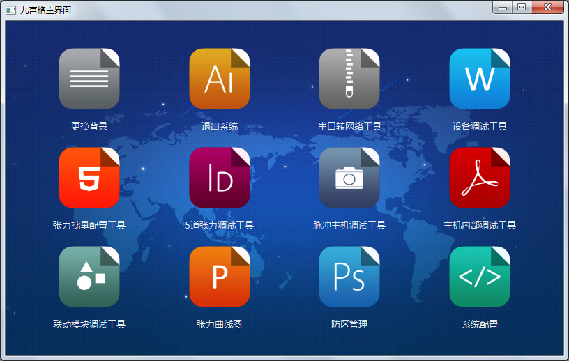
Task: Select the 张力曲线图 text label
Action: [x=220, y=324]
